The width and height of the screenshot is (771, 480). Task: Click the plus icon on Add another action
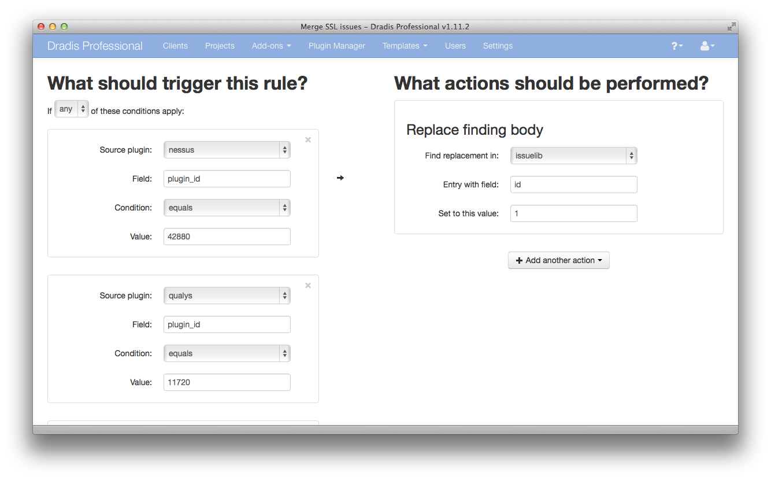point(518,260)
